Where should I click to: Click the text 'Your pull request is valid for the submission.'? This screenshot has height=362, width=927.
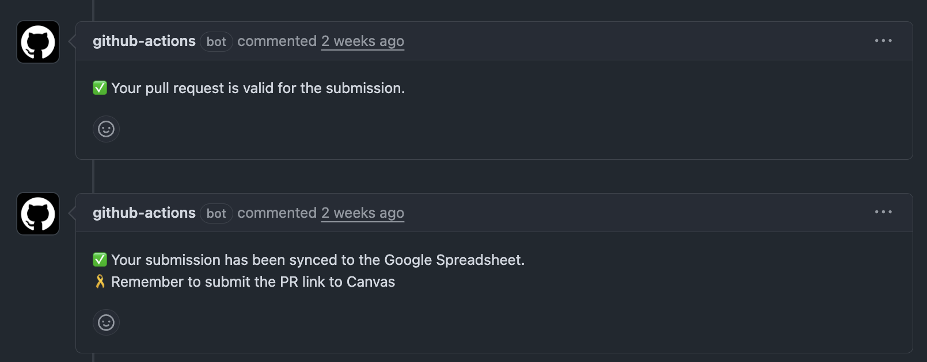coord(258,88)
